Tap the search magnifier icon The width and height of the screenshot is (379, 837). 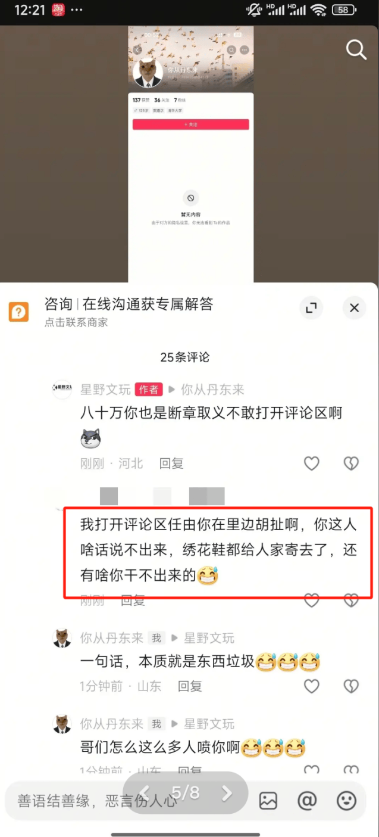click(x=356, y=49)
